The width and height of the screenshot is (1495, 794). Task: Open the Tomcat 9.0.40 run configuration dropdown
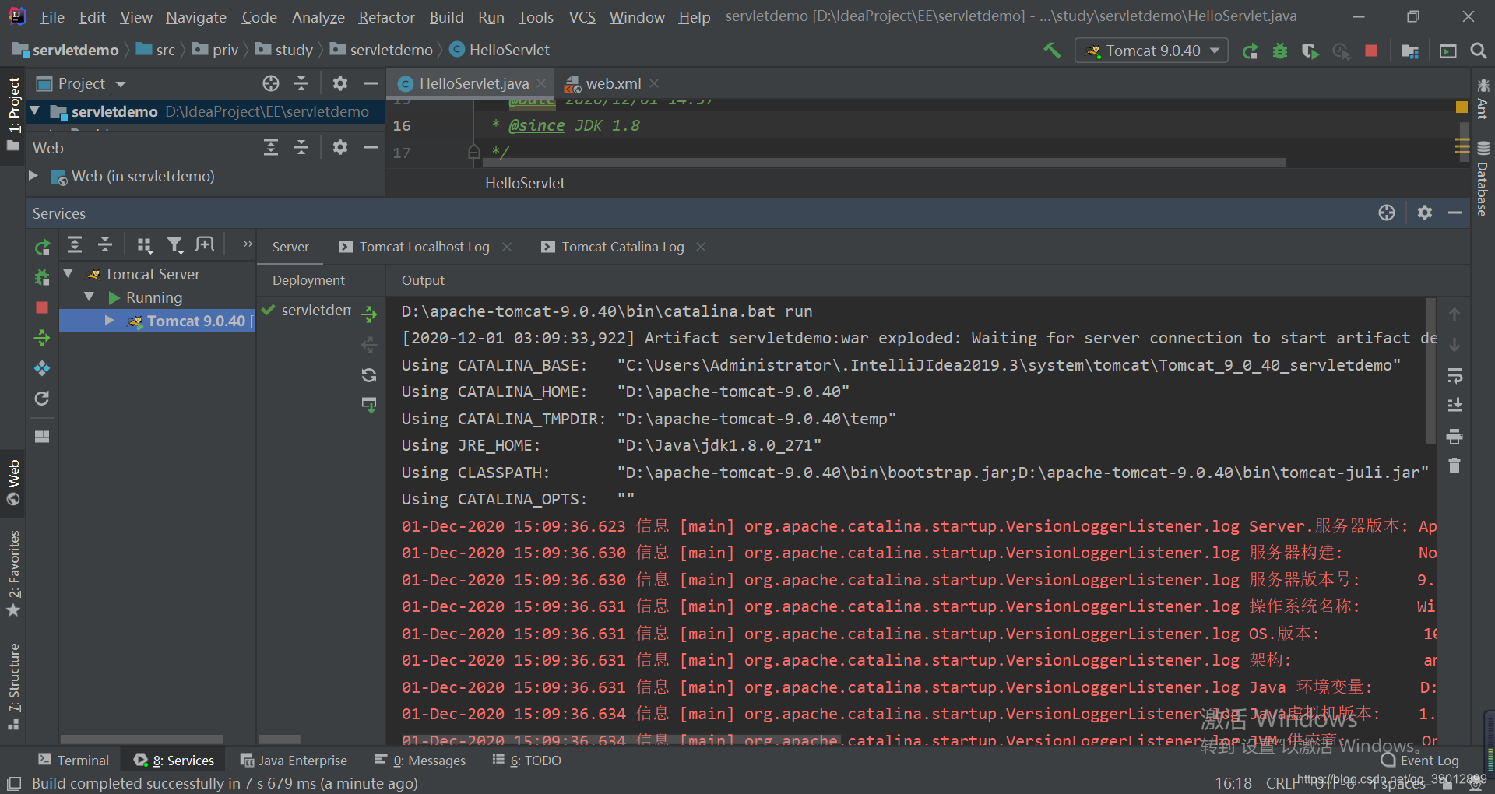point(1152,51)
